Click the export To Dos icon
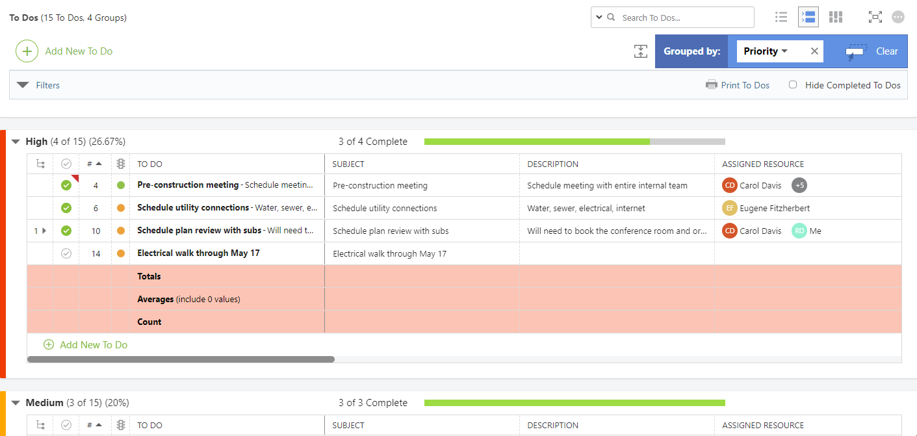Image resolution: width=917 pixels, height=436 pixels. coord(641,51)
